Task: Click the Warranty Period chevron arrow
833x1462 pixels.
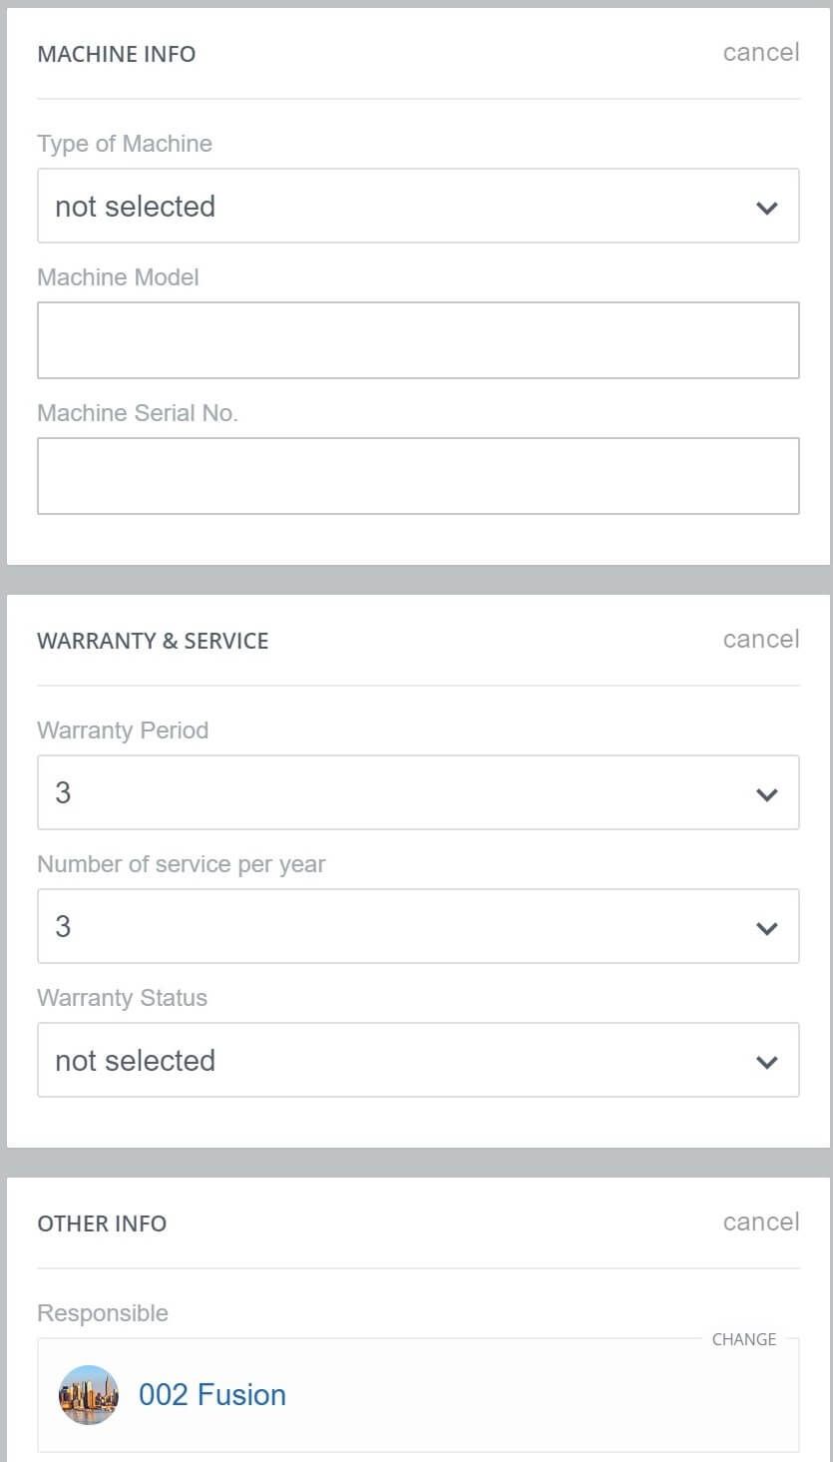Action: 766,794
